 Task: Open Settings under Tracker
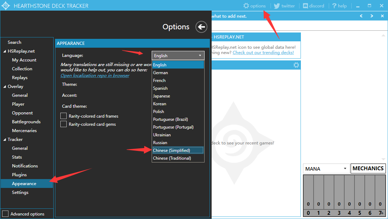tap(20, 193)
